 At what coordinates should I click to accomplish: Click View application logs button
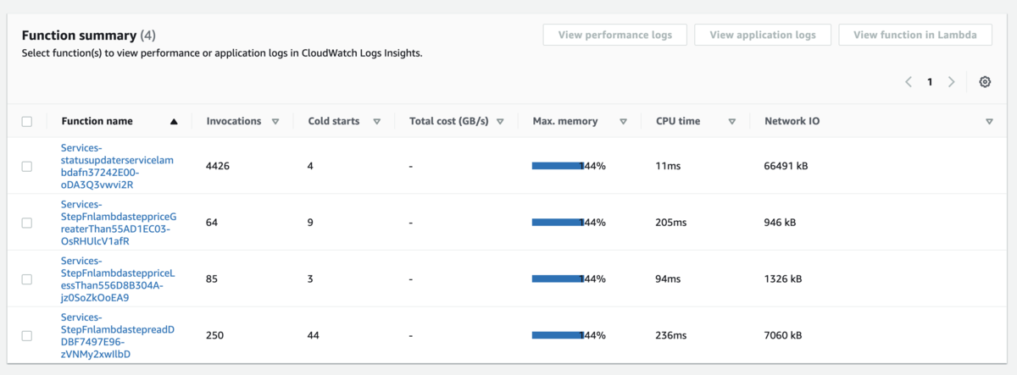click(x=763, y=35)
